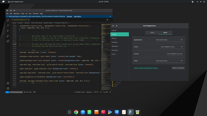The image size is (207, 116).
Task: Switch to the Zorin tab
Action: pyautogui.click(x=152, y=33)
